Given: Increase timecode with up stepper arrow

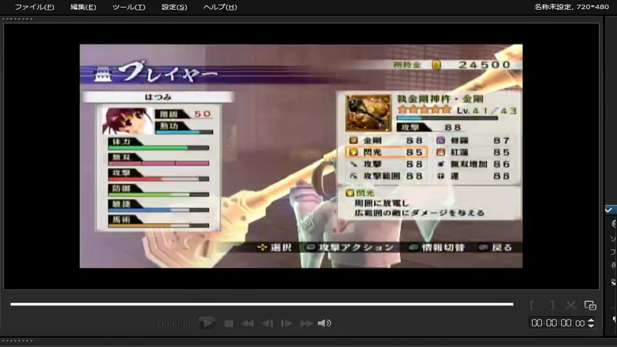Looking at the screenshot, I should point(591,321).
